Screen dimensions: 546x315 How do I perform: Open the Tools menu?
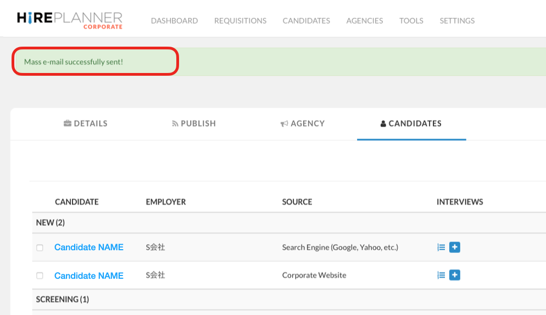[x=411, y=21]
